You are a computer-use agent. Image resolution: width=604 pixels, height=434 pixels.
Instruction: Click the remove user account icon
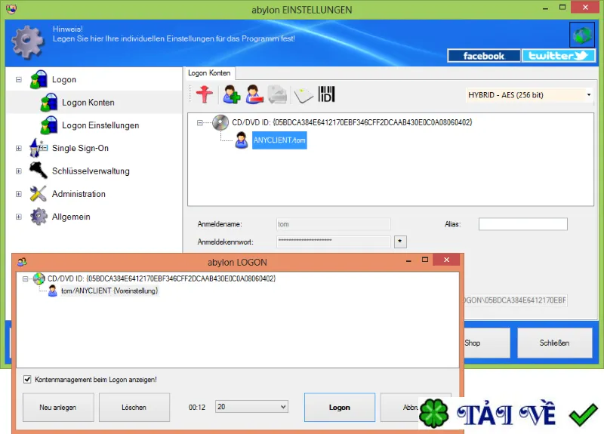pyautogui.click(x=254, y=94)
